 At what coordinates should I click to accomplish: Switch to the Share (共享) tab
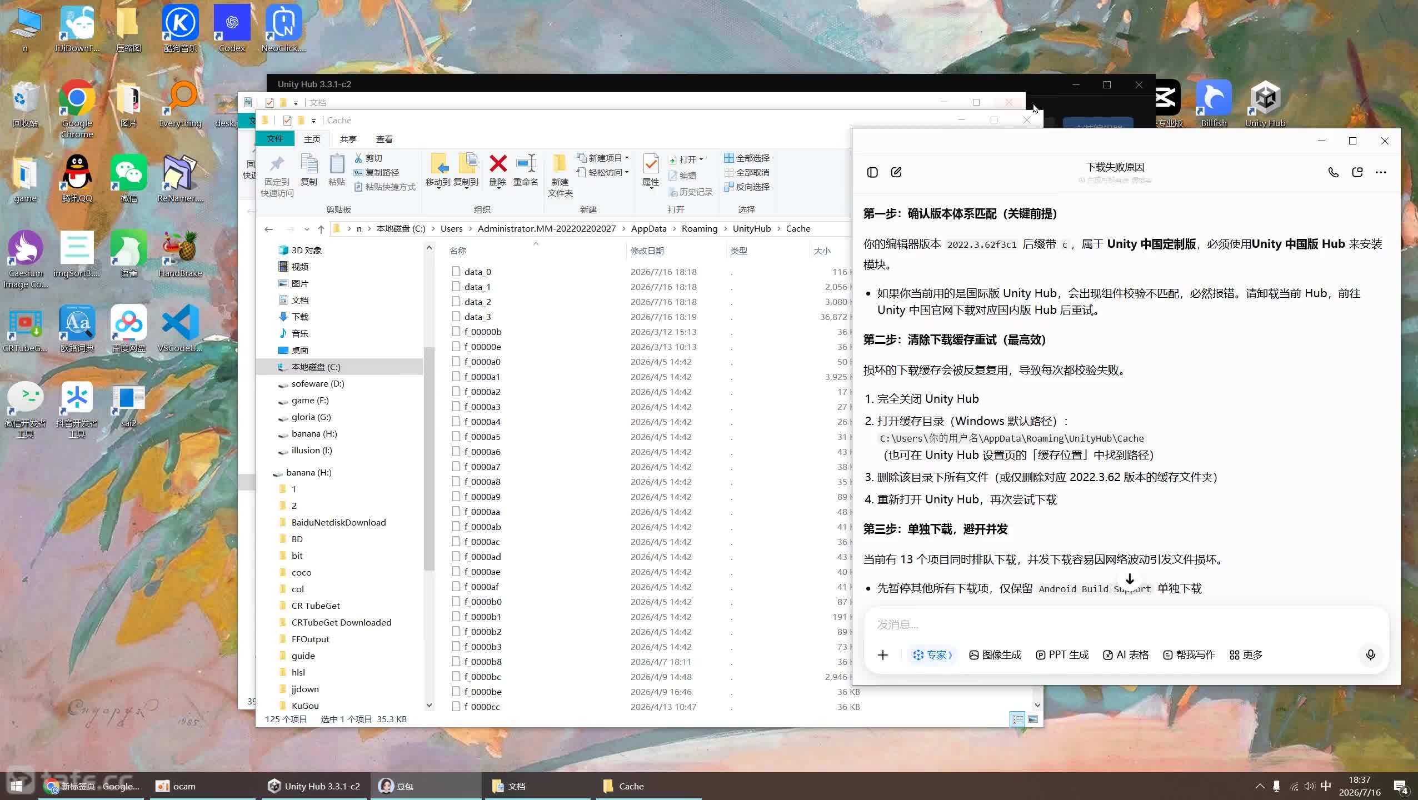[x=348, y=139]
